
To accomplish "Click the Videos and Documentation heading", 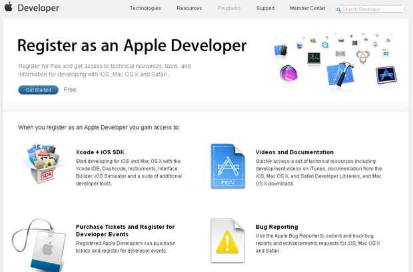I will click(x=294, y=152).
